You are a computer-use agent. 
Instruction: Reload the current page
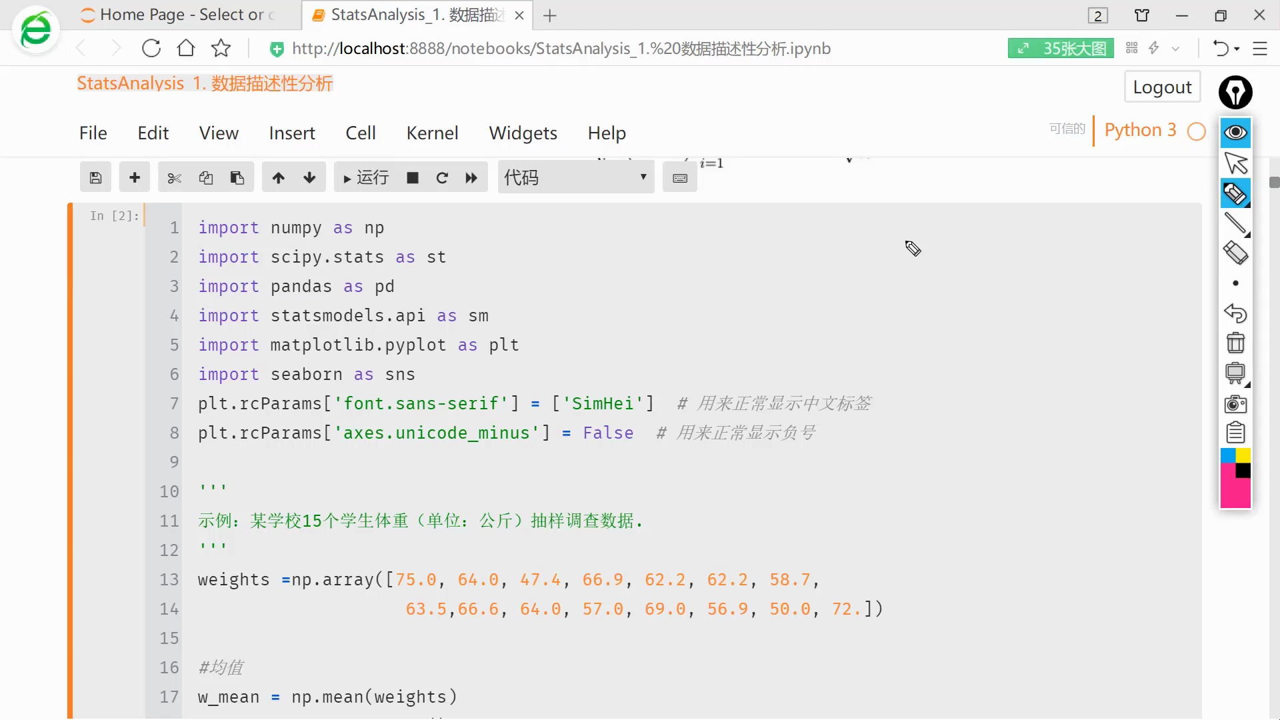(x=151, y=48)
